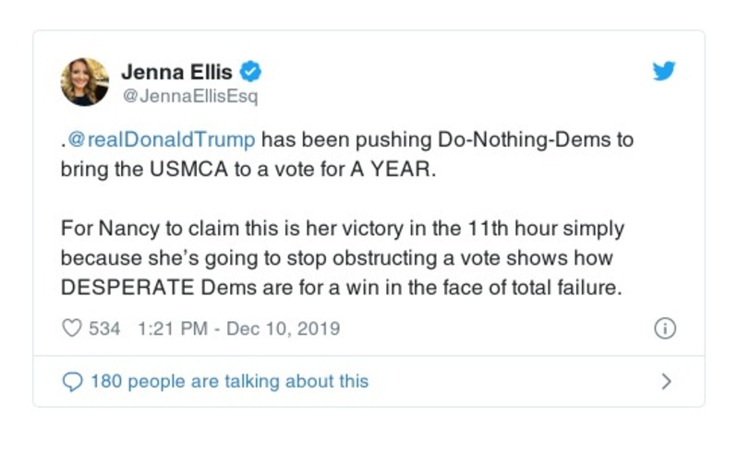
Task: Click the blue verified badge
Action: click(x=249, y=71)
